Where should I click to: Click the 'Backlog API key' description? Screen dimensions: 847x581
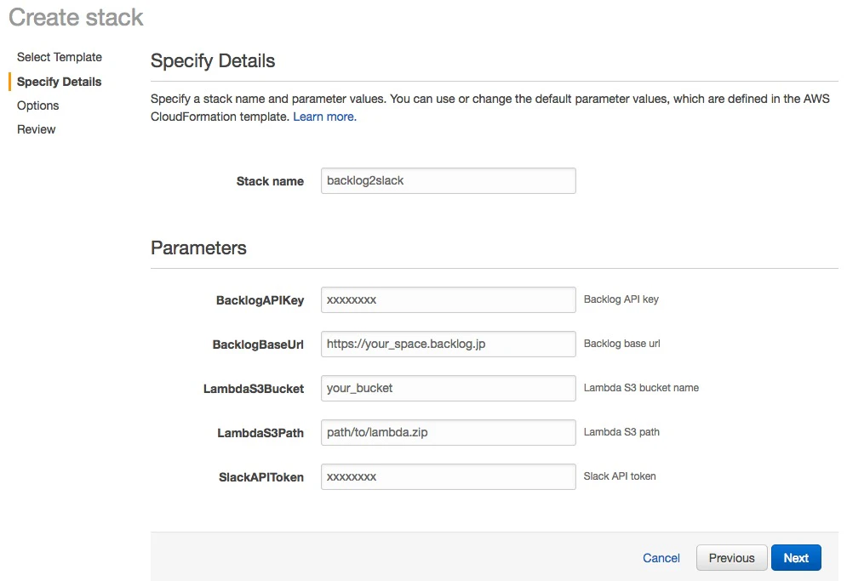pyautogui.click(x=621, y=299)
